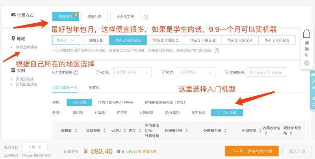Open the 购物车 shopping cart icon
315x159 pixels.
coord(307,34)
